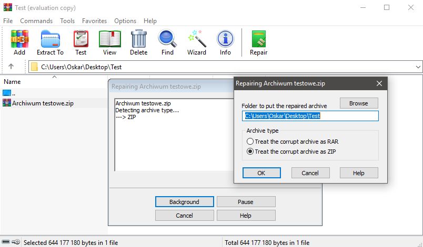Go up one folder level arrow
423x247 pixels.
[11, 66]
